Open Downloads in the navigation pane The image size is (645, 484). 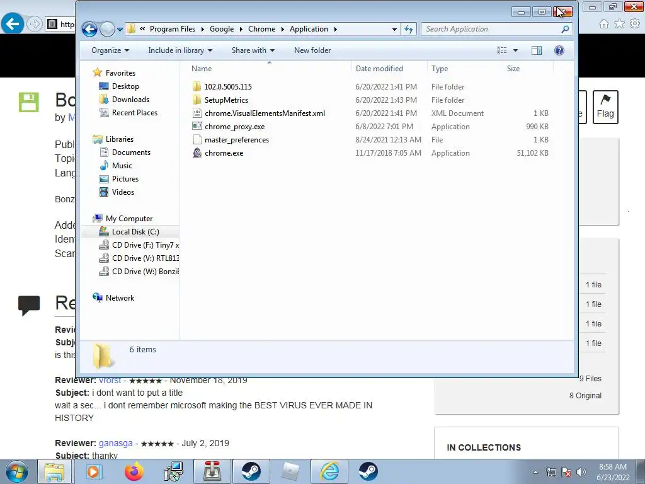pyautogui.click(x=130, y=99)
